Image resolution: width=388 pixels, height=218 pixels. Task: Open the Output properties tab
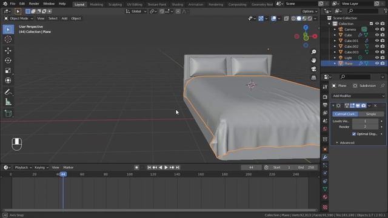(325, 105)
